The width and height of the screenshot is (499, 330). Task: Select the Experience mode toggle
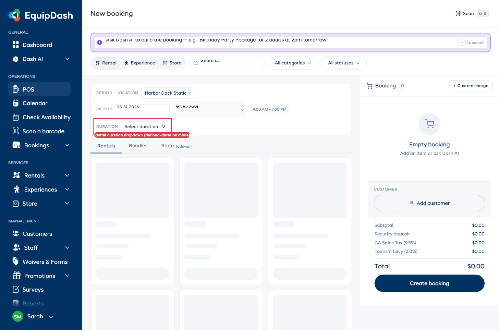point(140,63)
